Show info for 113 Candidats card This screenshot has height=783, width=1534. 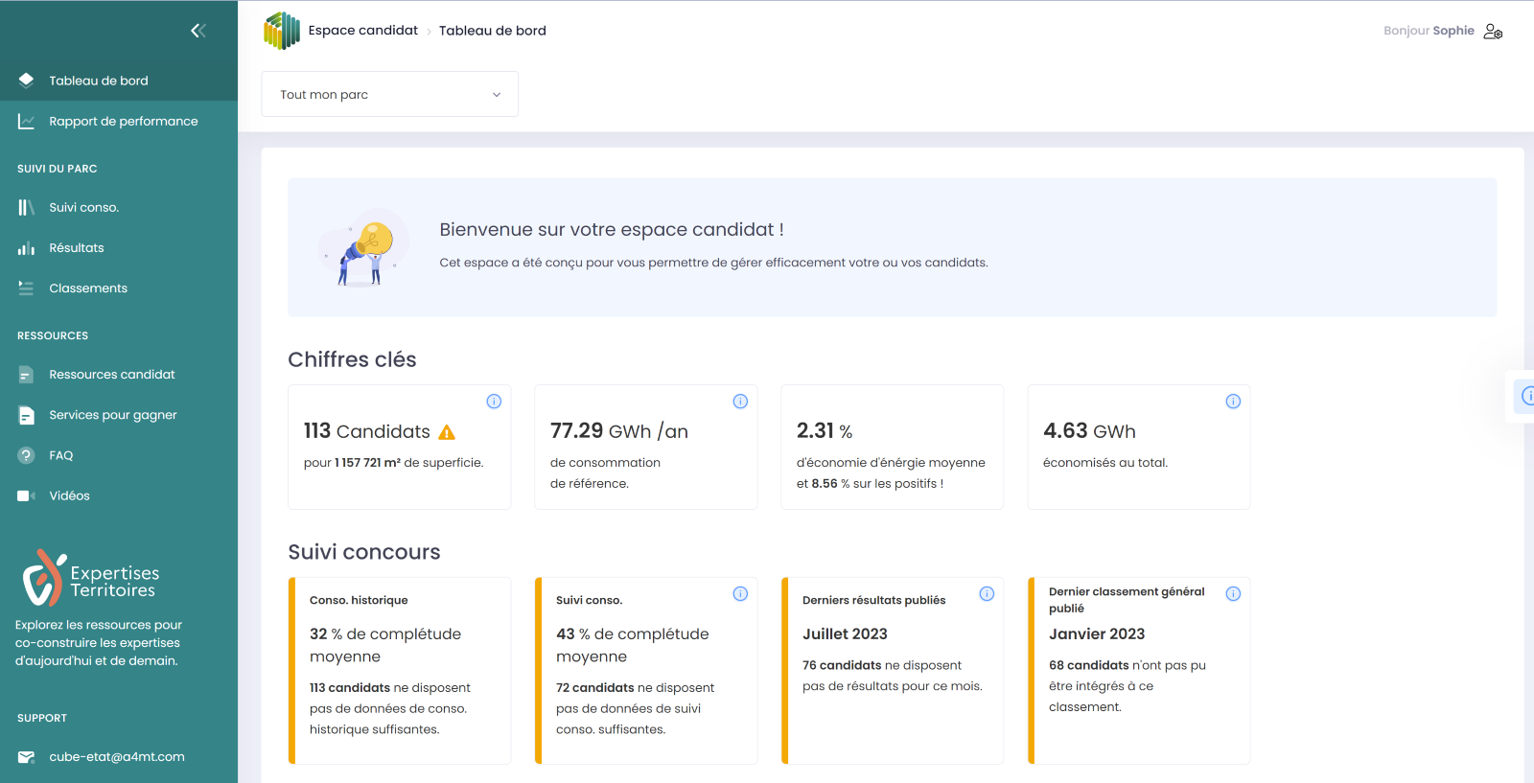[494, 402]
